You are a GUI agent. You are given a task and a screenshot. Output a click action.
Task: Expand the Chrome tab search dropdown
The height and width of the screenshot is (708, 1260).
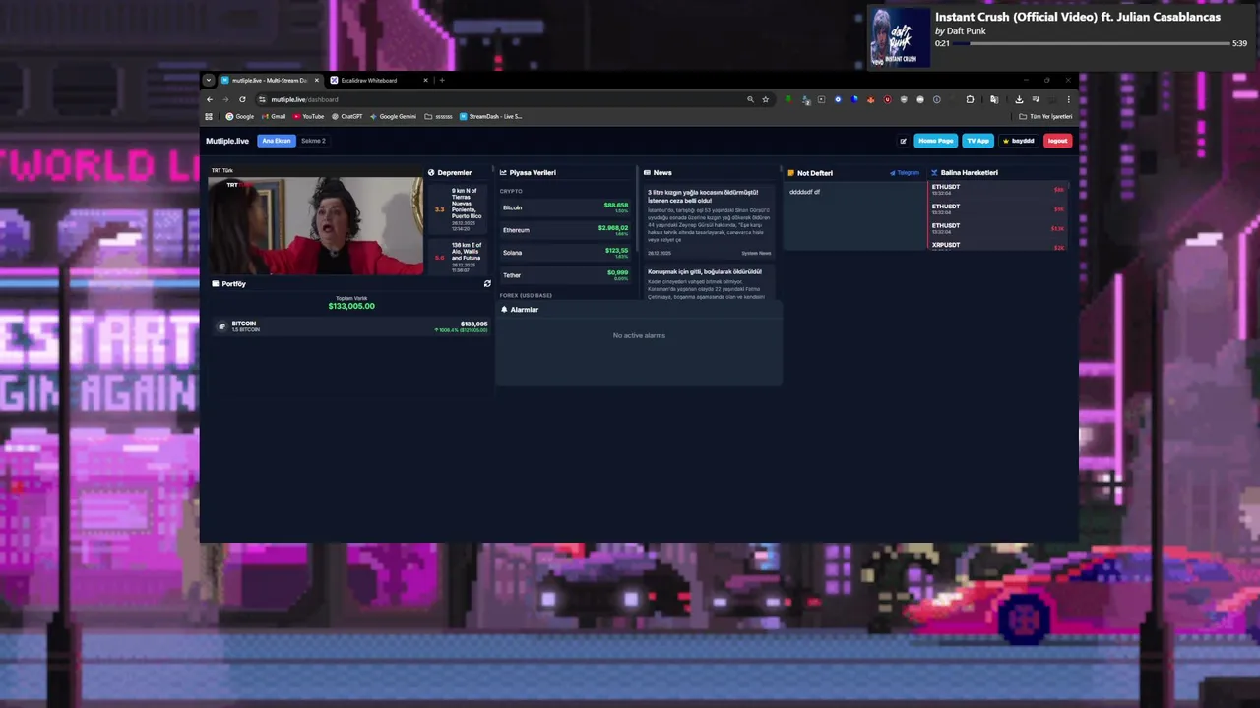point(209,80)
